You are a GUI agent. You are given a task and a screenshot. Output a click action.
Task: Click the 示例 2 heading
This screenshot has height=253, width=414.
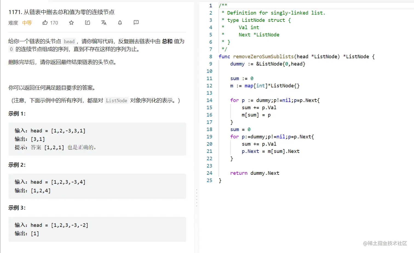pyautogui.click(x=17, y=165)
